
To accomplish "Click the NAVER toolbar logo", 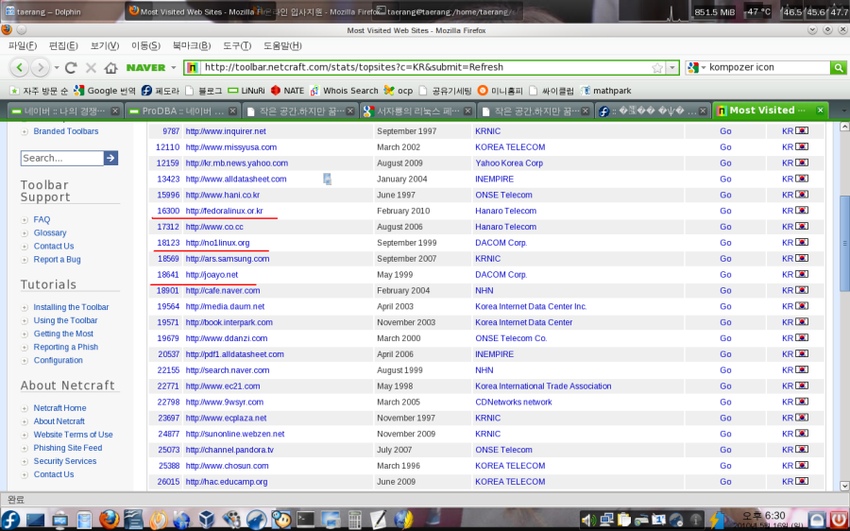I will (x=145, y=68).
